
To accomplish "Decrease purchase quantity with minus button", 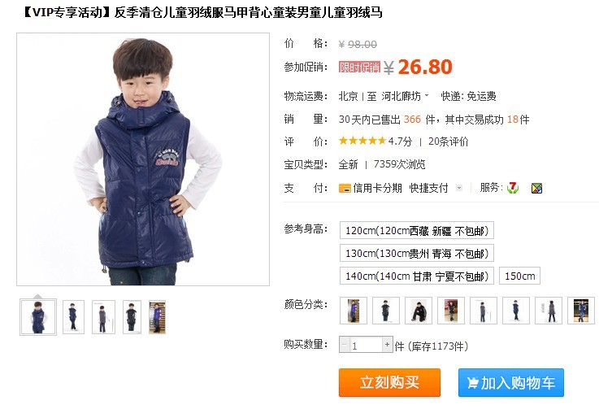I will coord(344,345).
